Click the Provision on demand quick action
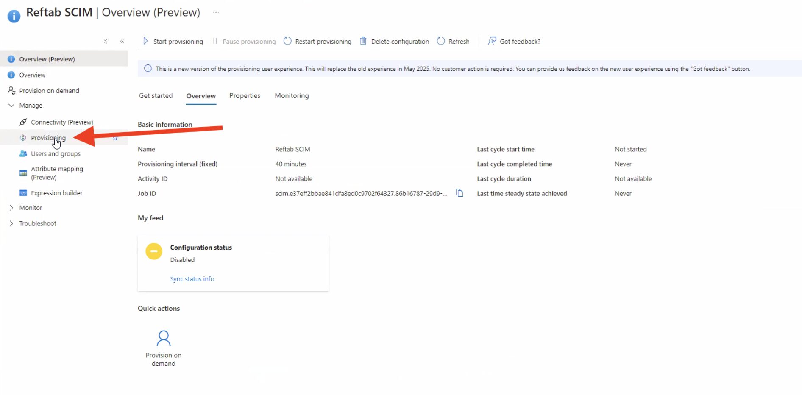The image size is (802, 395). 163,347
